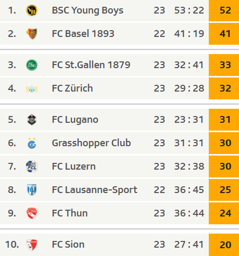Select the FC St.Gallen 1879 team name

[91, 65]
